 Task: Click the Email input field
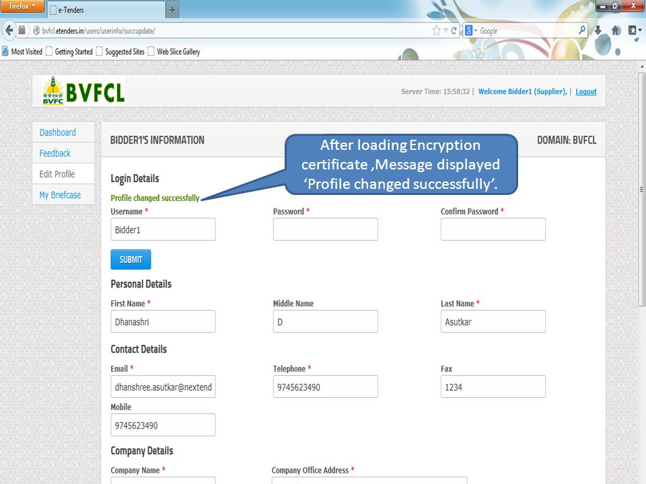pyautogui.click(x=163, y=387)
